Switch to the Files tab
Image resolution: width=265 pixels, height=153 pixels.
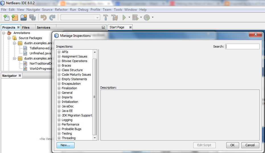[x=26, y=27]
